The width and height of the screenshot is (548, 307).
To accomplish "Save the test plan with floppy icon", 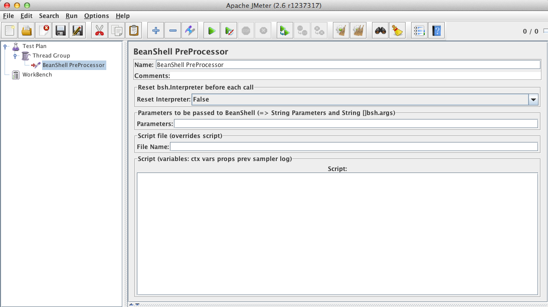I will coord(61,30).
